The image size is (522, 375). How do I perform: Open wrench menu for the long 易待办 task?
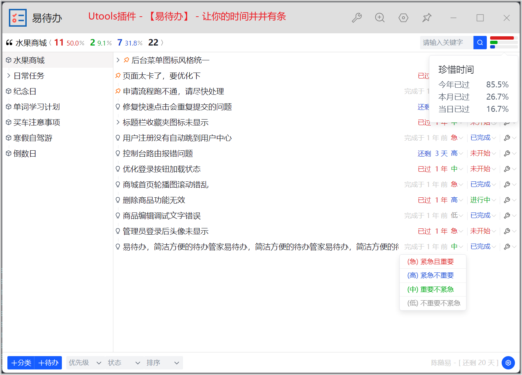(x=510, y=247)
